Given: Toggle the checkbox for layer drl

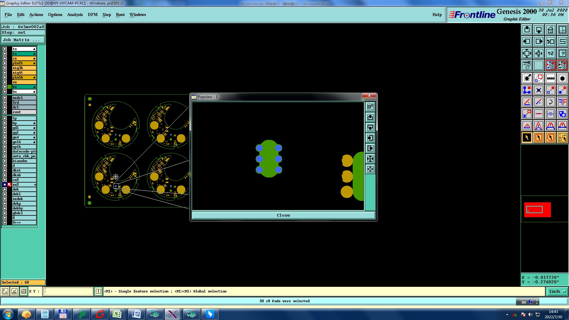Looking at the screenshot, I should tap(5, 107).
